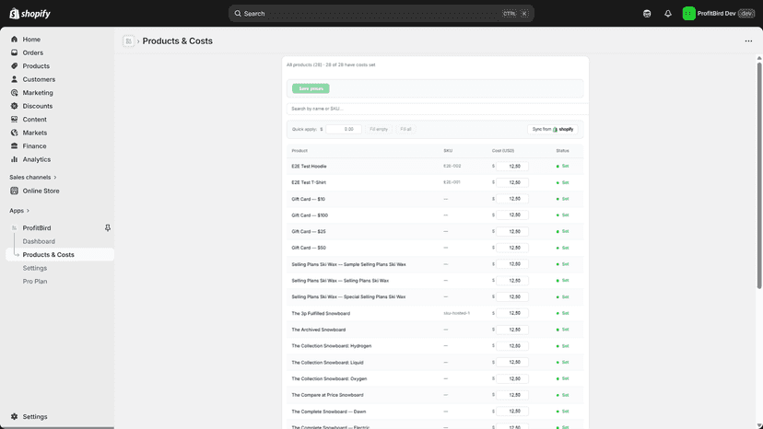Click The Complete Snowboard — Dawn name

coord(328,412)
